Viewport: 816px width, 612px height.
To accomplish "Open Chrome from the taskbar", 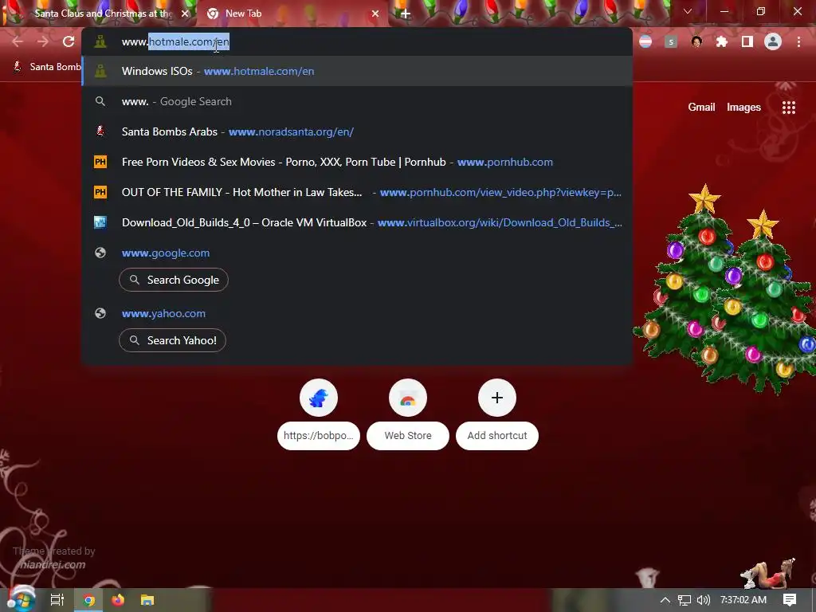I will click(x=88, y=600).
